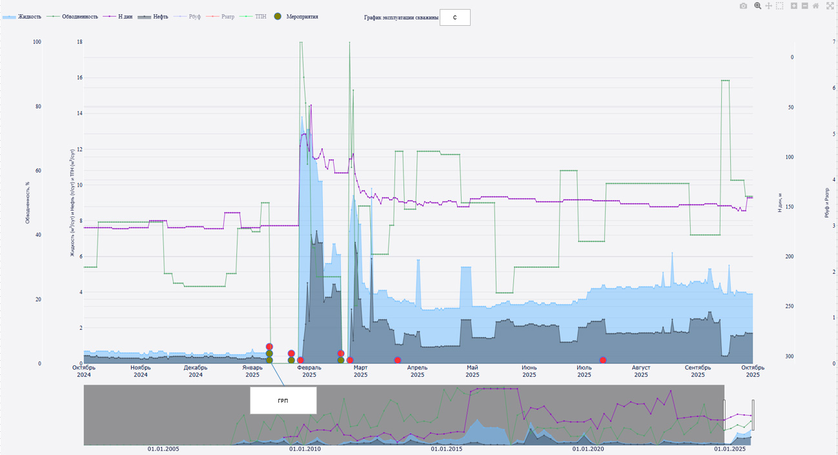Open the well selector box labeled С

pos(455,17)
